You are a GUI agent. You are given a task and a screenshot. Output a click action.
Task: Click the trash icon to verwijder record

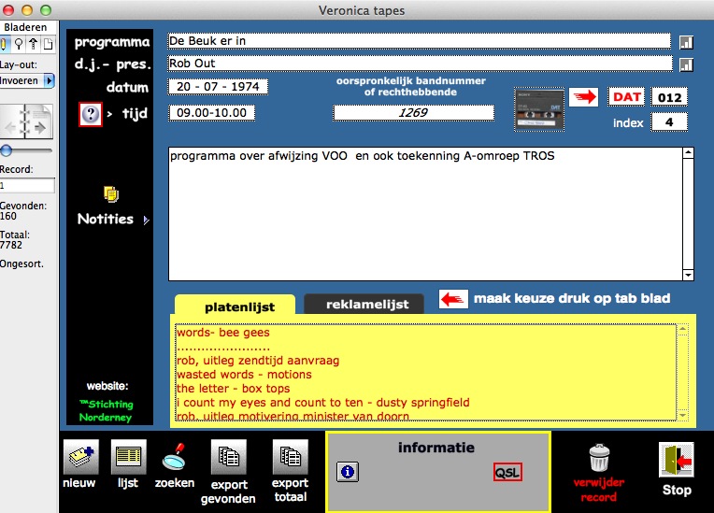click(599, 458)
